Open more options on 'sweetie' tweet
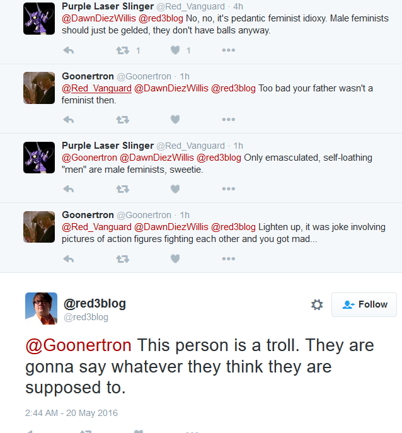 [228, 189]
